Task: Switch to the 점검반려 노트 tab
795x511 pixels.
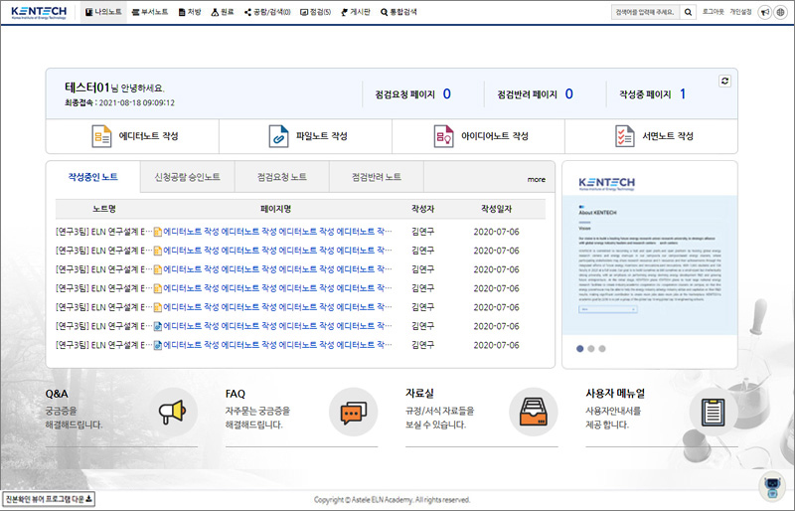Action: 377,177
